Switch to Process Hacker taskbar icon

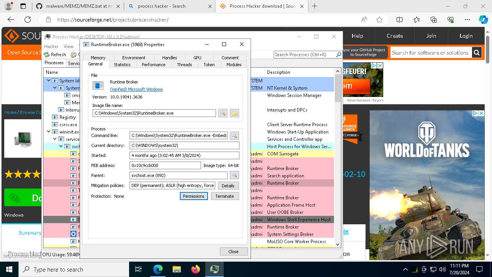click(214, 269)
